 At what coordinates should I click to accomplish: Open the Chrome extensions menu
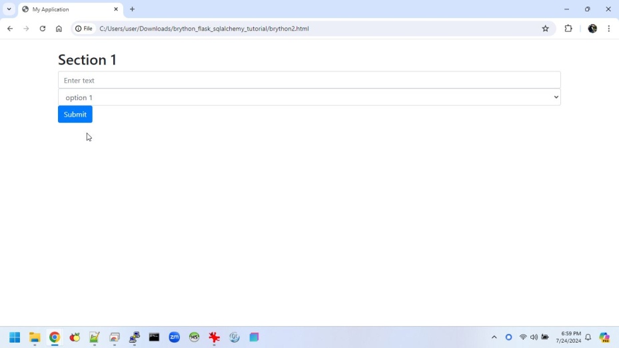568,29
